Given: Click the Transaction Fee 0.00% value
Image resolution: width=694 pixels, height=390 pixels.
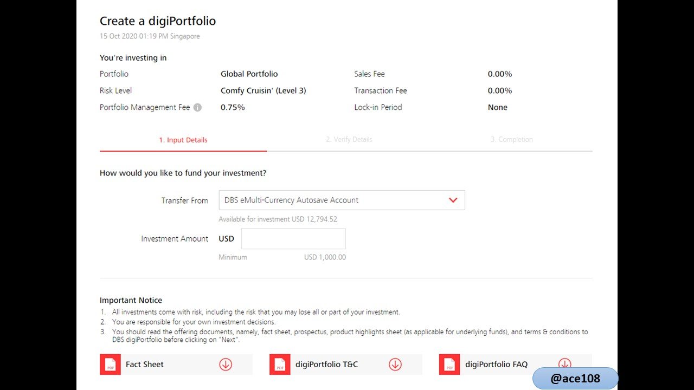Looking at the screenshot, I should coord(500,90).
